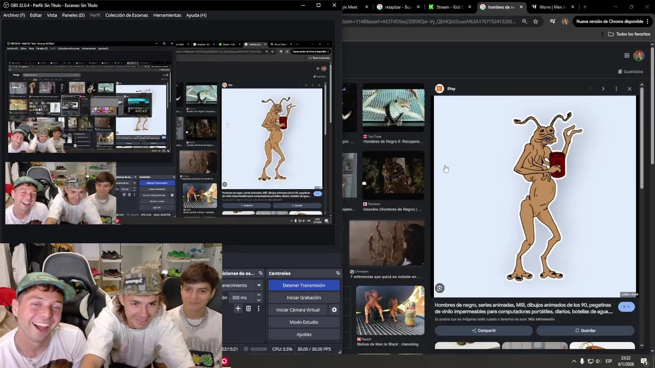Click Compartir button

(484, 331)
